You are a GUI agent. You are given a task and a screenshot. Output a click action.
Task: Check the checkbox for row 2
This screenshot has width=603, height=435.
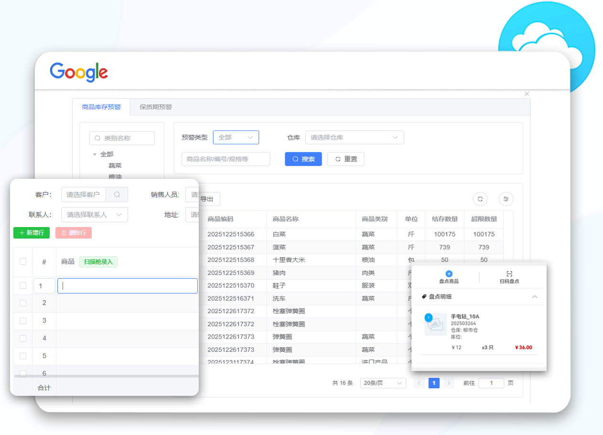23,303
